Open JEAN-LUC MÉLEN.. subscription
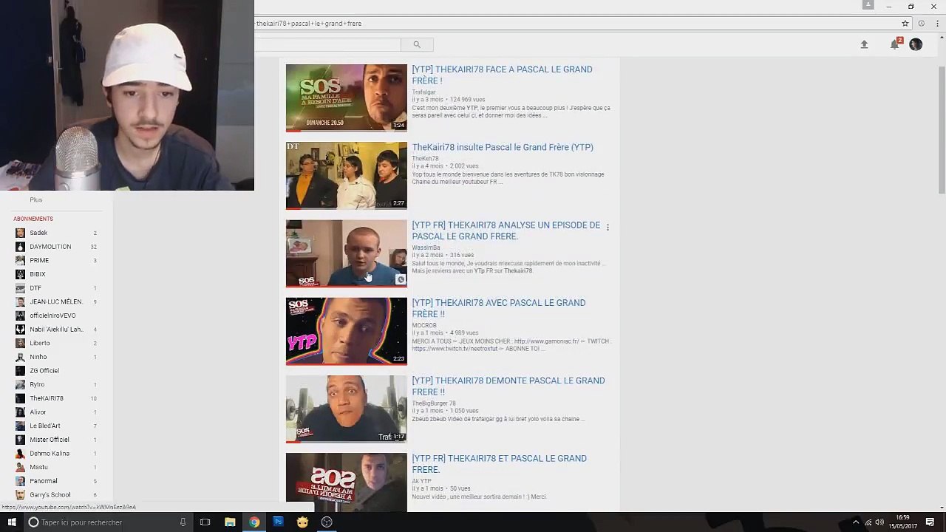The width and height of the screenshot is (946, 532). coord(56,301)
